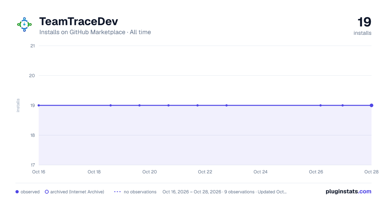The width and height of the screenshot is (387, 203).
Task: Open the pluginstats.com link
Action: pos(348,191)
